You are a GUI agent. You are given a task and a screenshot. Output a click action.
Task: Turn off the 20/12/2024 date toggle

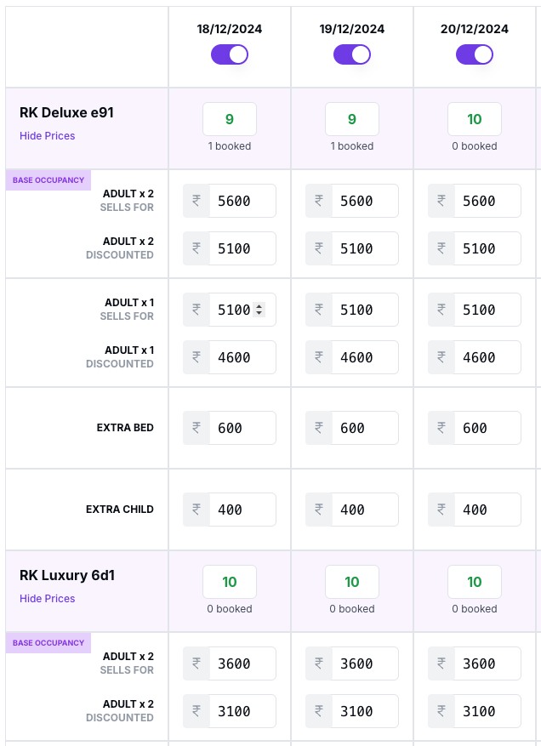pos(475,54)
